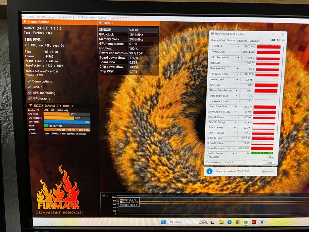This screenshot has width=309, height=232.
Task: Click the 105 FPS readout
Action: pos(32,40)
